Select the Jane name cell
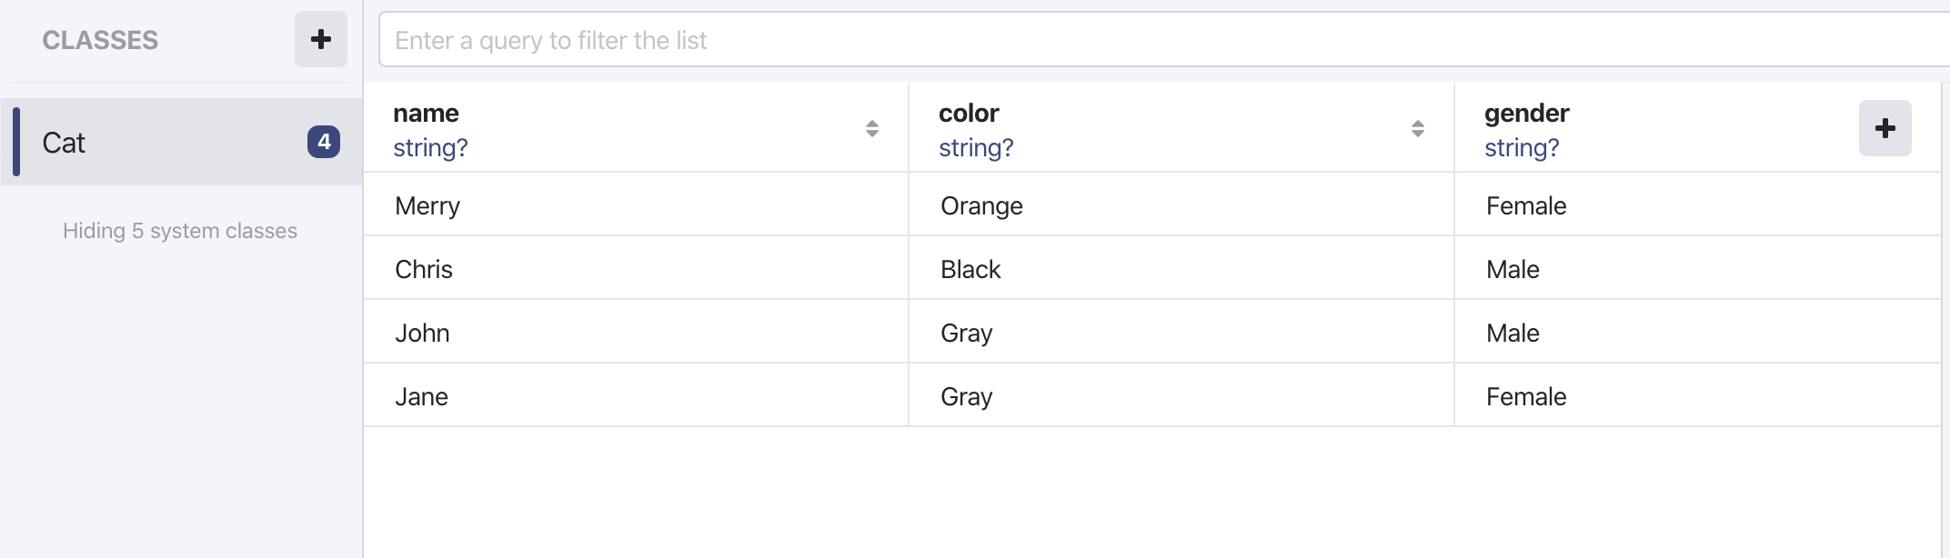The width and height of the screenshot is (1950, 558). tap(421, 397)
